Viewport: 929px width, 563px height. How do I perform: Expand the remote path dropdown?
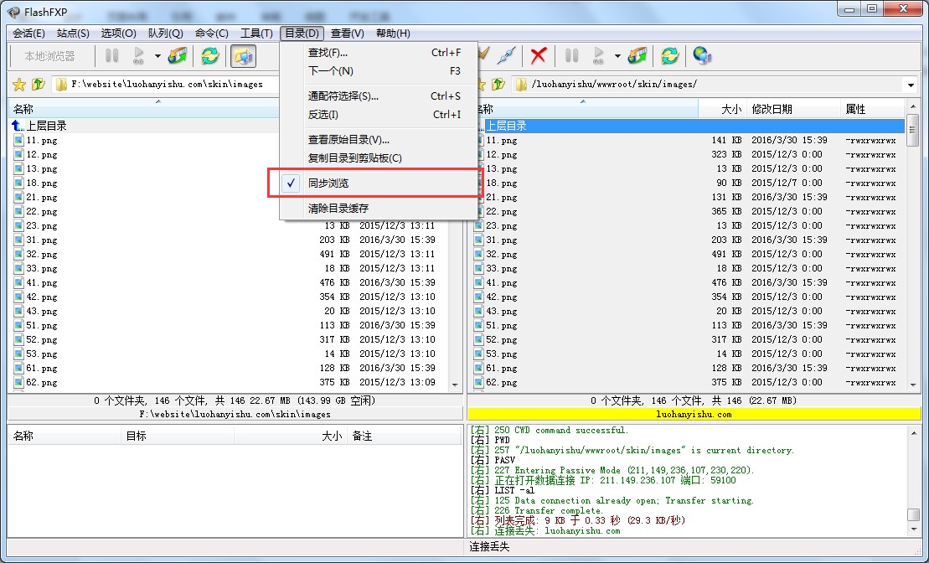pos(911,85)
